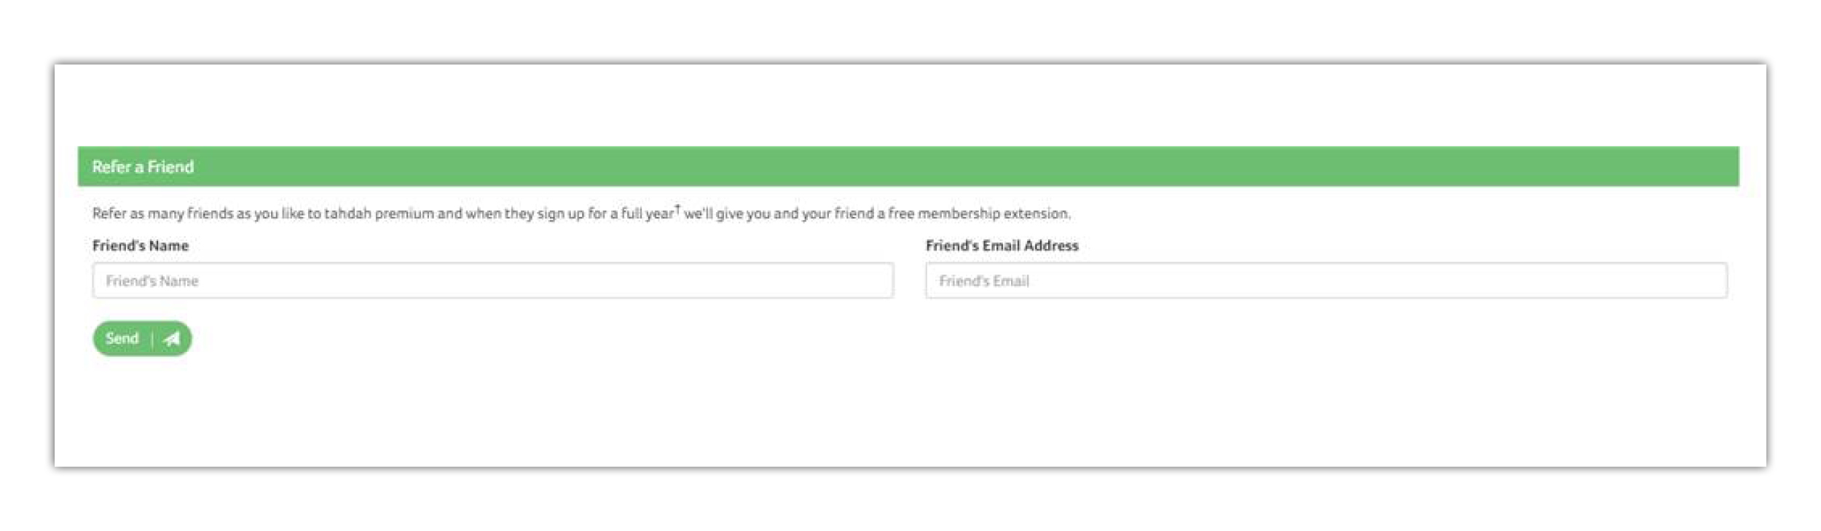Click the dagger footnote mark after 'full year'
The width and height of the screenshot is (1821, 531).
[677, 209]
